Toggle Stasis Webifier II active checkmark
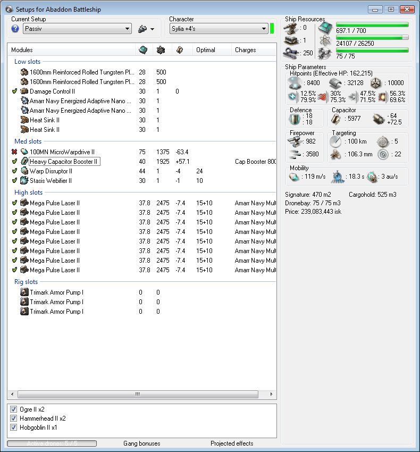The height and width of the screenshot is (452, 420). tap(14, 180)
